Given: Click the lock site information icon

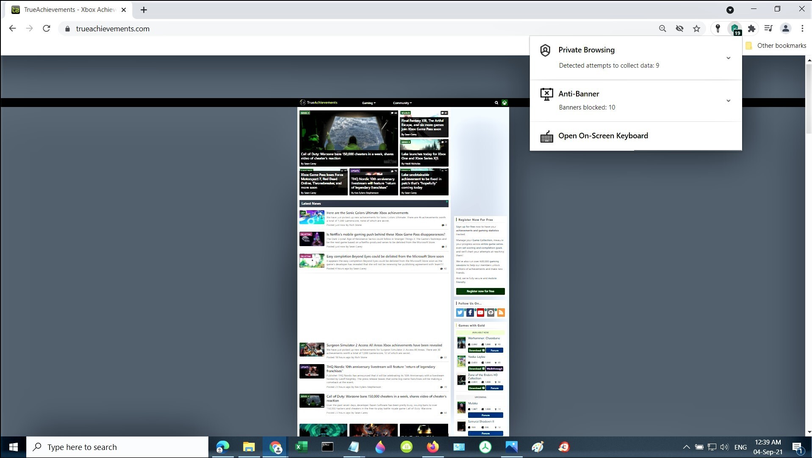Looking at the screenshot, I should point(67,29).
